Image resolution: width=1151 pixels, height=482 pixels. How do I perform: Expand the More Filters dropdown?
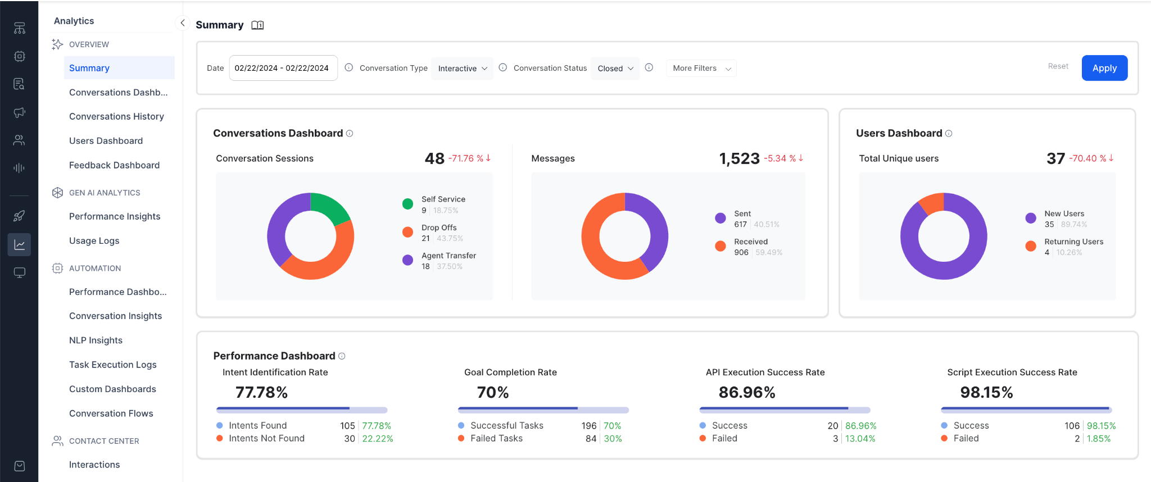point(701,69)
